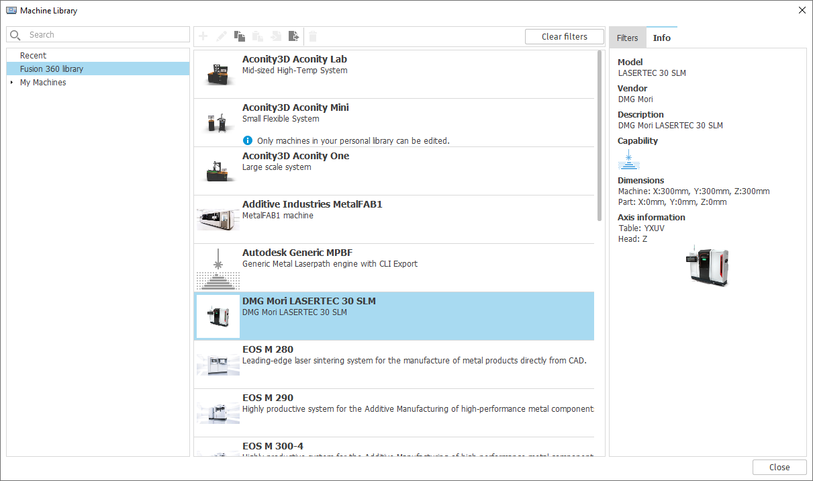This screenshot has height=481, width=813.
Task: Select Aconity3D Aconity One title
Action: click(296, 156)
